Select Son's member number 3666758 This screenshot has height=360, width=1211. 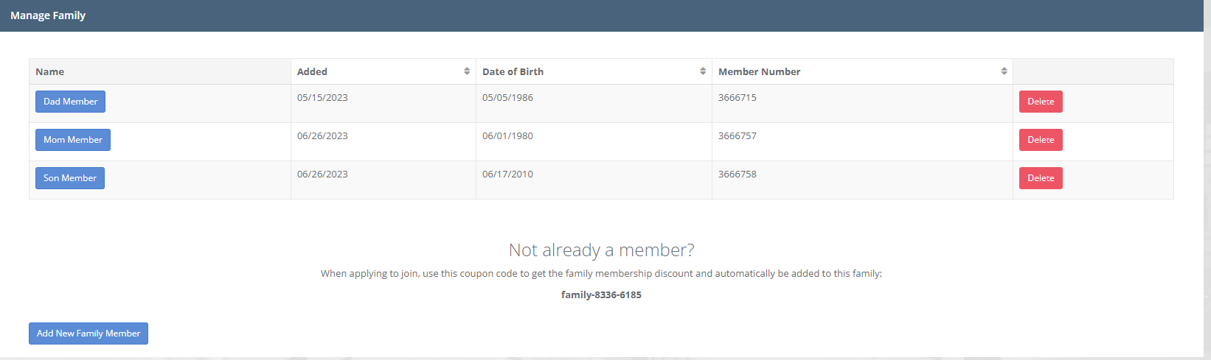[x=738, y=174]
